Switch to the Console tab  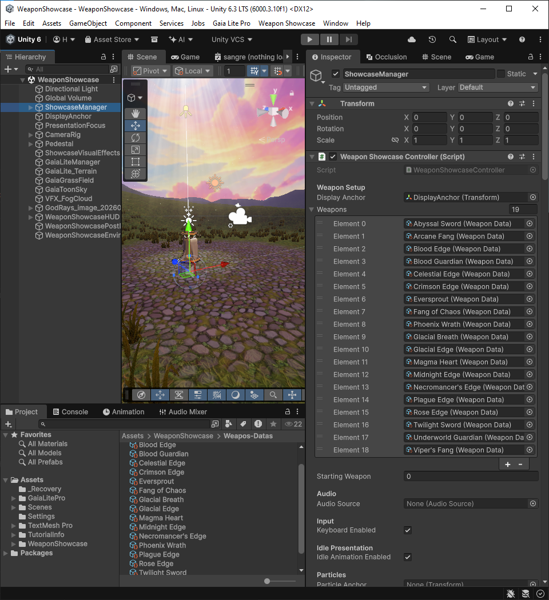click(70, 412)
